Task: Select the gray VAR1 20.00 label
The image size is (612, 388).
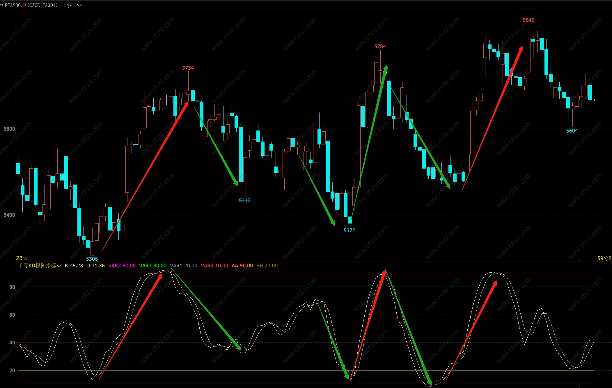Action: click(x=183, y=266)
